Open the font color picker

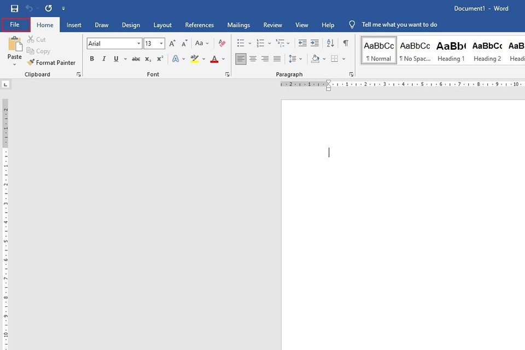pyautogui.click(x=223, y=59)
